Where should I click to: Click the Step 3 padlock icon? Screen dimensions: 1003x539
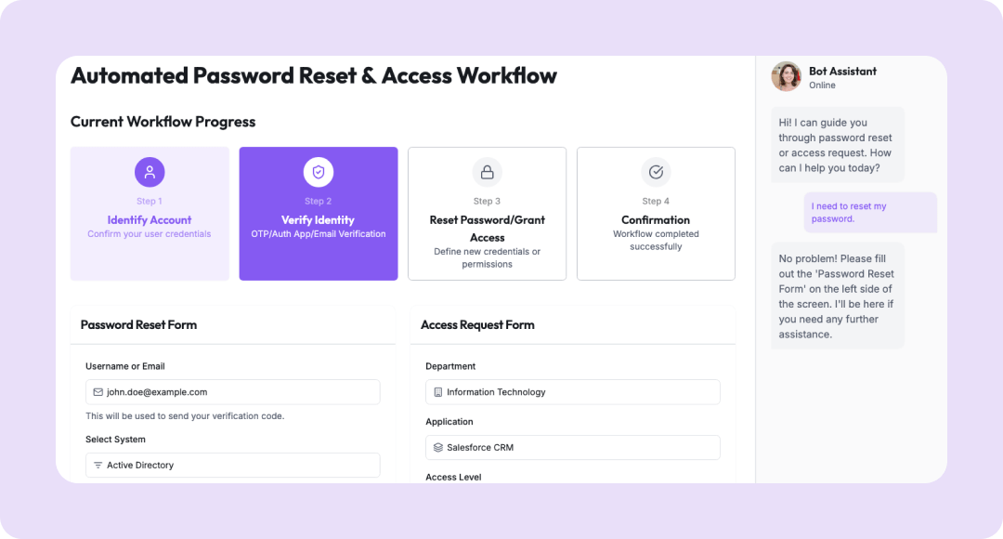point(487,172)
